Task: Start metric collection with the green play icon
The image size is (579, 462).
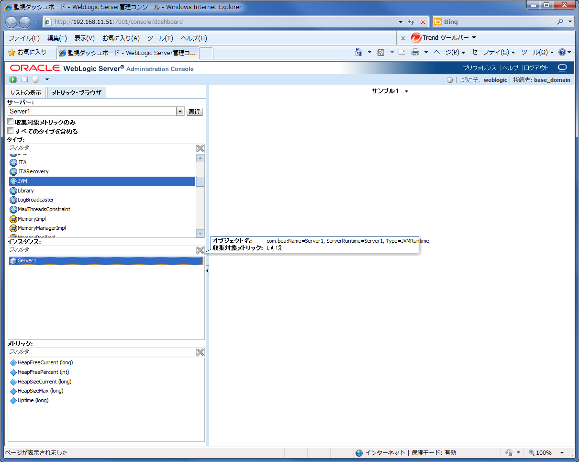Action: [x=13, y=79]
